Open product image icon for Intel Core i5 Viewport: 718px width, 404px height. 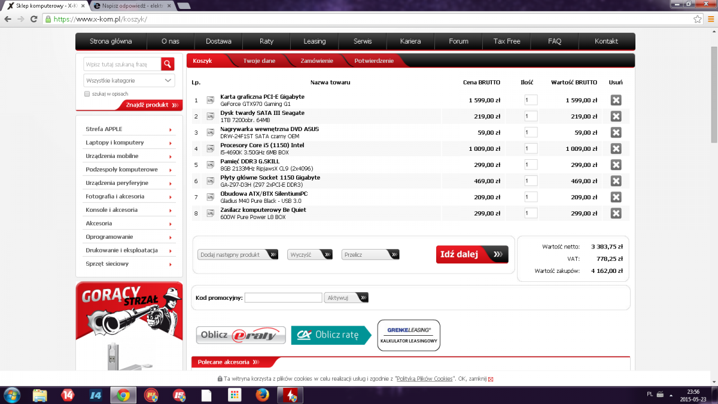(x=211, y=148)
